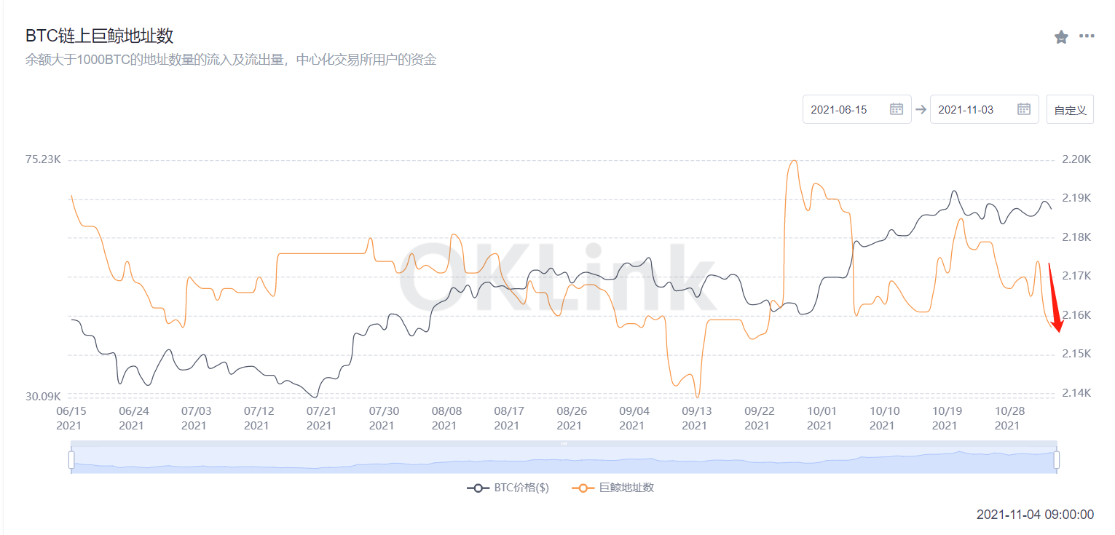This screenshot has height=535, width=1115.
Task: Click the 09/13 2021 x-axis label
Action: [x=695, y=418]
